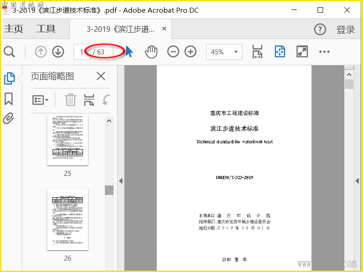
Task: Open the Attachments paperclip icon
Action: pyautogui.click(x=9, y=118)
